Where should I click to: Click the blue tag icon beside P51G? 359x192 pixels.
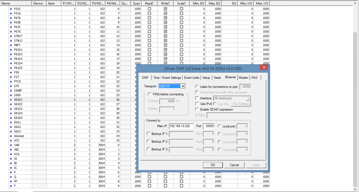pyautogui.click(x=11, y=13)
